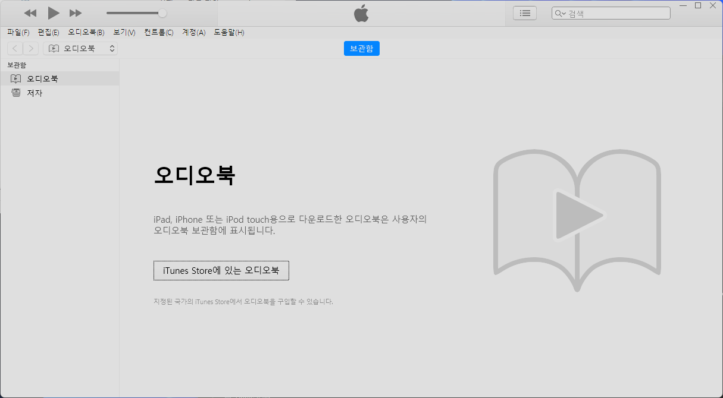This screenshot has height=398, width=723.
Task: Click the iTunes Store에 있는 오디오북 button
Action: 221,270
